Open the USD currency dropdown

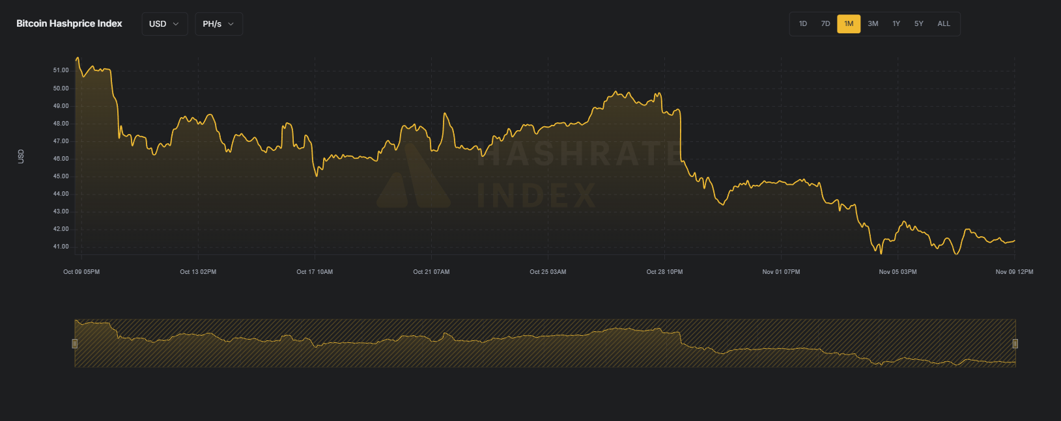pyautogui.click(x=164, y=24)
